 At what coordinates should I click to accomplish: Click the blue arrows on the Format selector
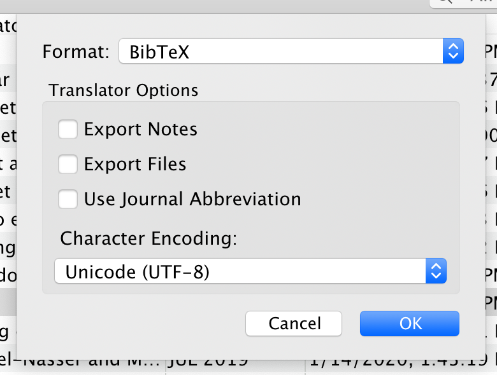pyautogui.click(x=452, y=51)
